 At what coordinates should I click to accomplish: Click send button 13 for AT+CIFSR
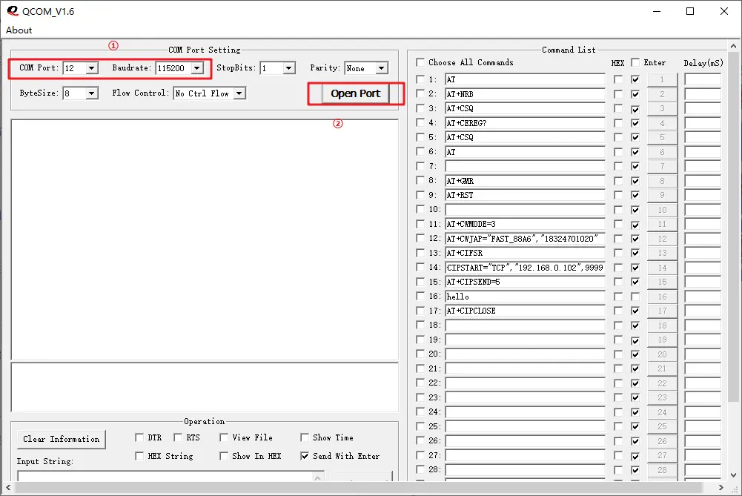click(x=662, y=253)
